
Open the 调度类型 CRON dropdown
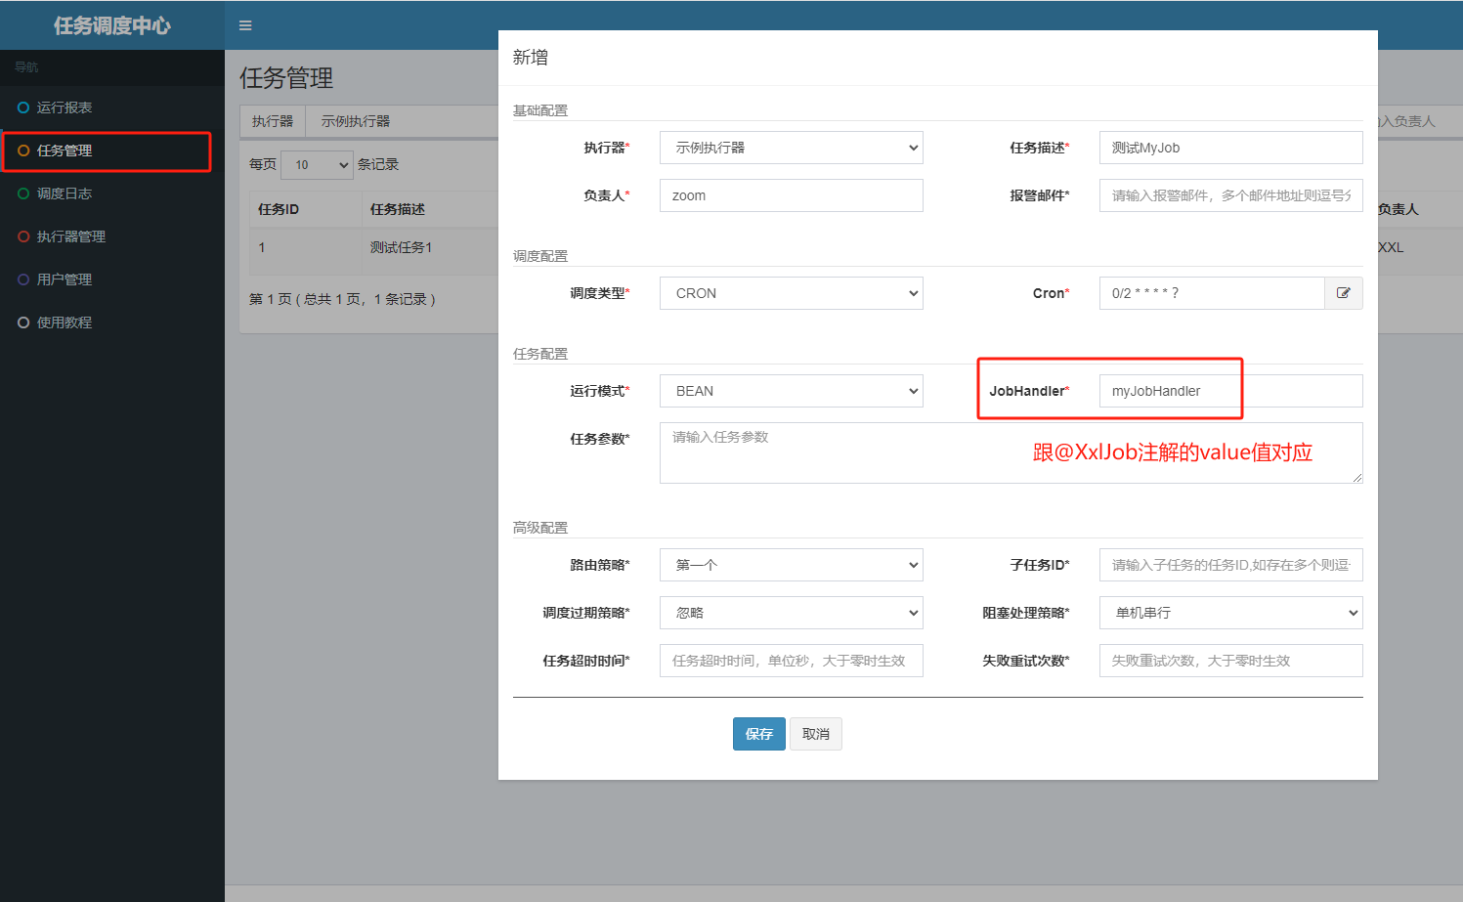(x=792, y=293)
